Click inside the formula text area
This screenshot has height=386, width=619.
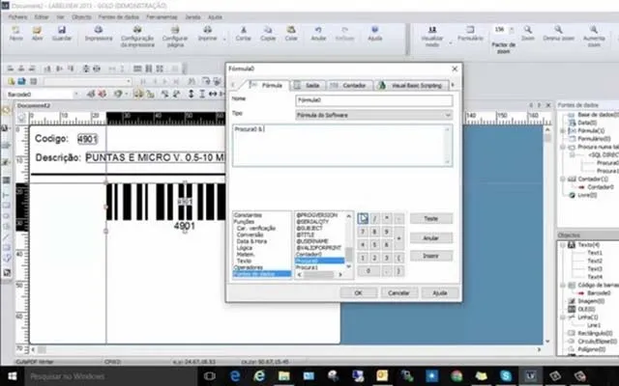(x=341, y=146)
